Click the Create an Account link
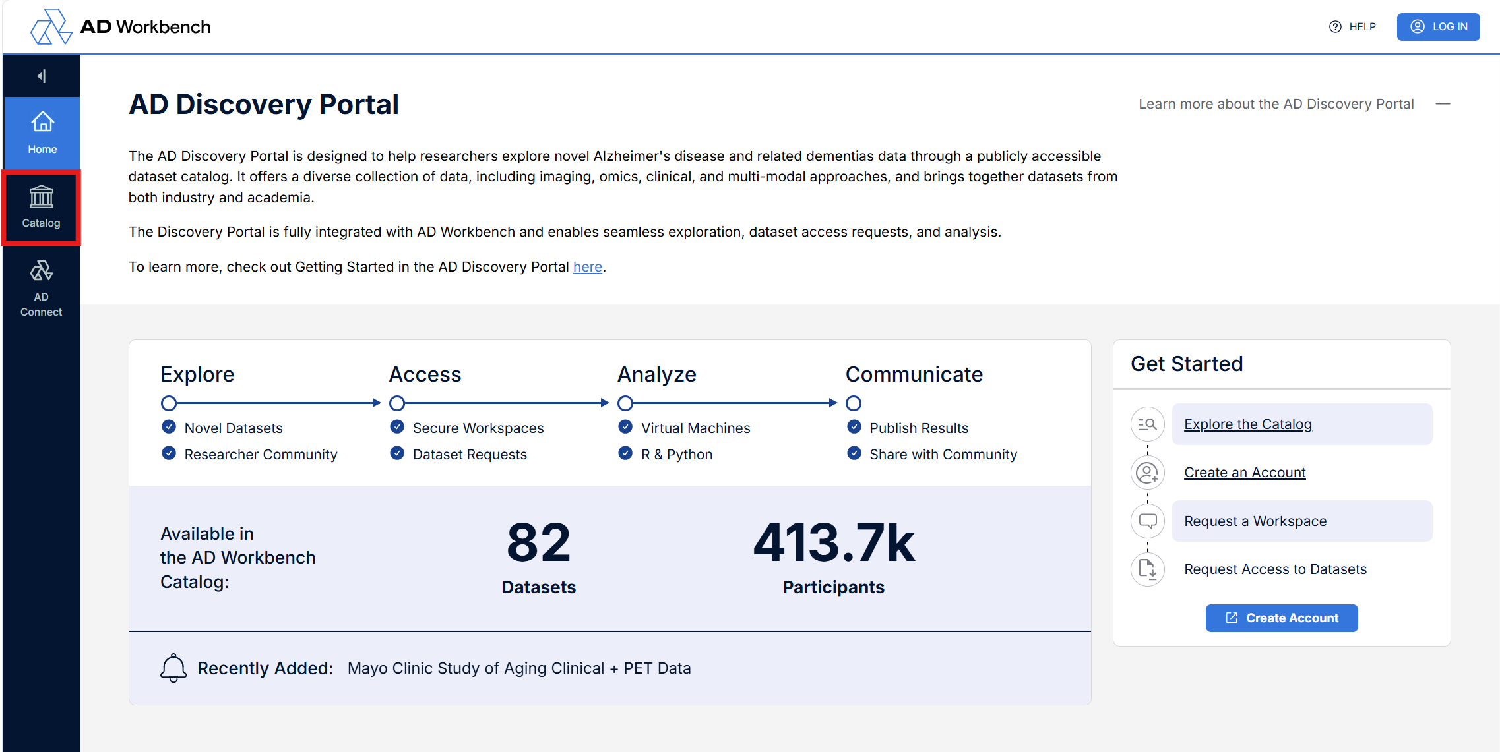Screen dimensions: 1500x752 1244,473
